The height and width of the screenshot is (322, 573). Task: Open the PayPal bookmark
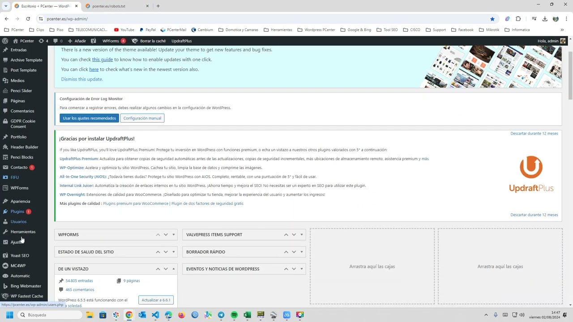tap(147, 30)
